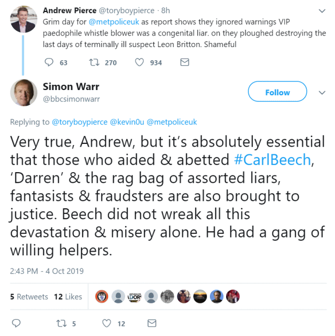Reply to Simon Warr's tweet
The height and width of the screenshot is (336, 335).
16,323
